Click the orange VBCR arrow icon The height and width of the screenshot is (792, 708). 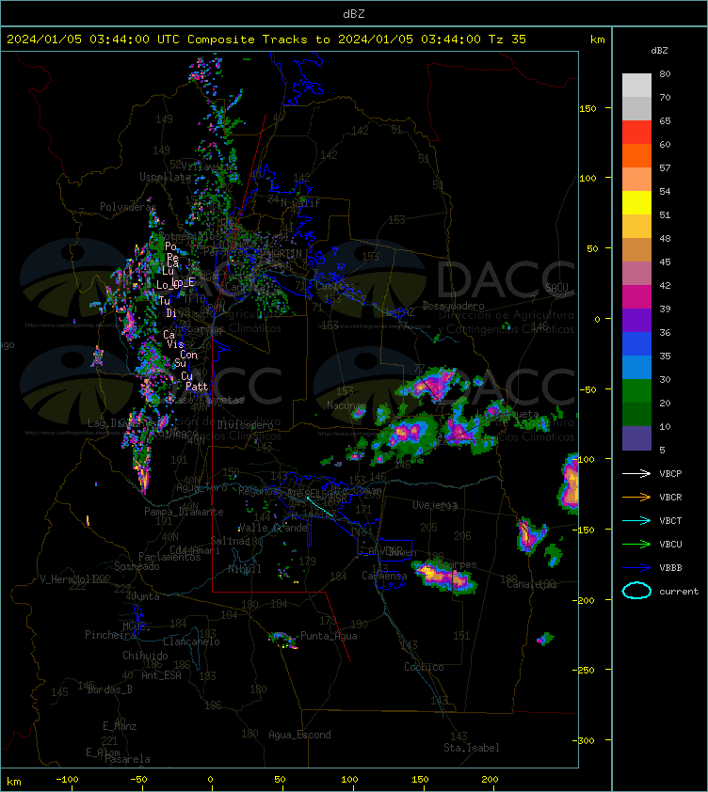(636, 497)
